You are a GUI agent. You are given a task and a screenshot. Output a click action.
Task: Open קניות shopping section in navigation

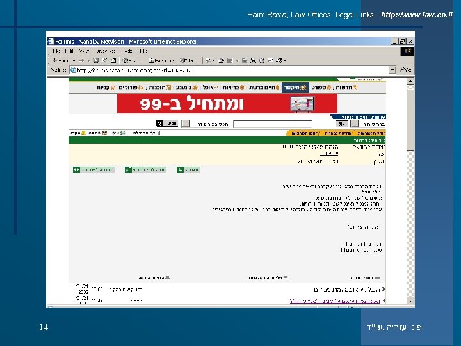pos(106,88)
